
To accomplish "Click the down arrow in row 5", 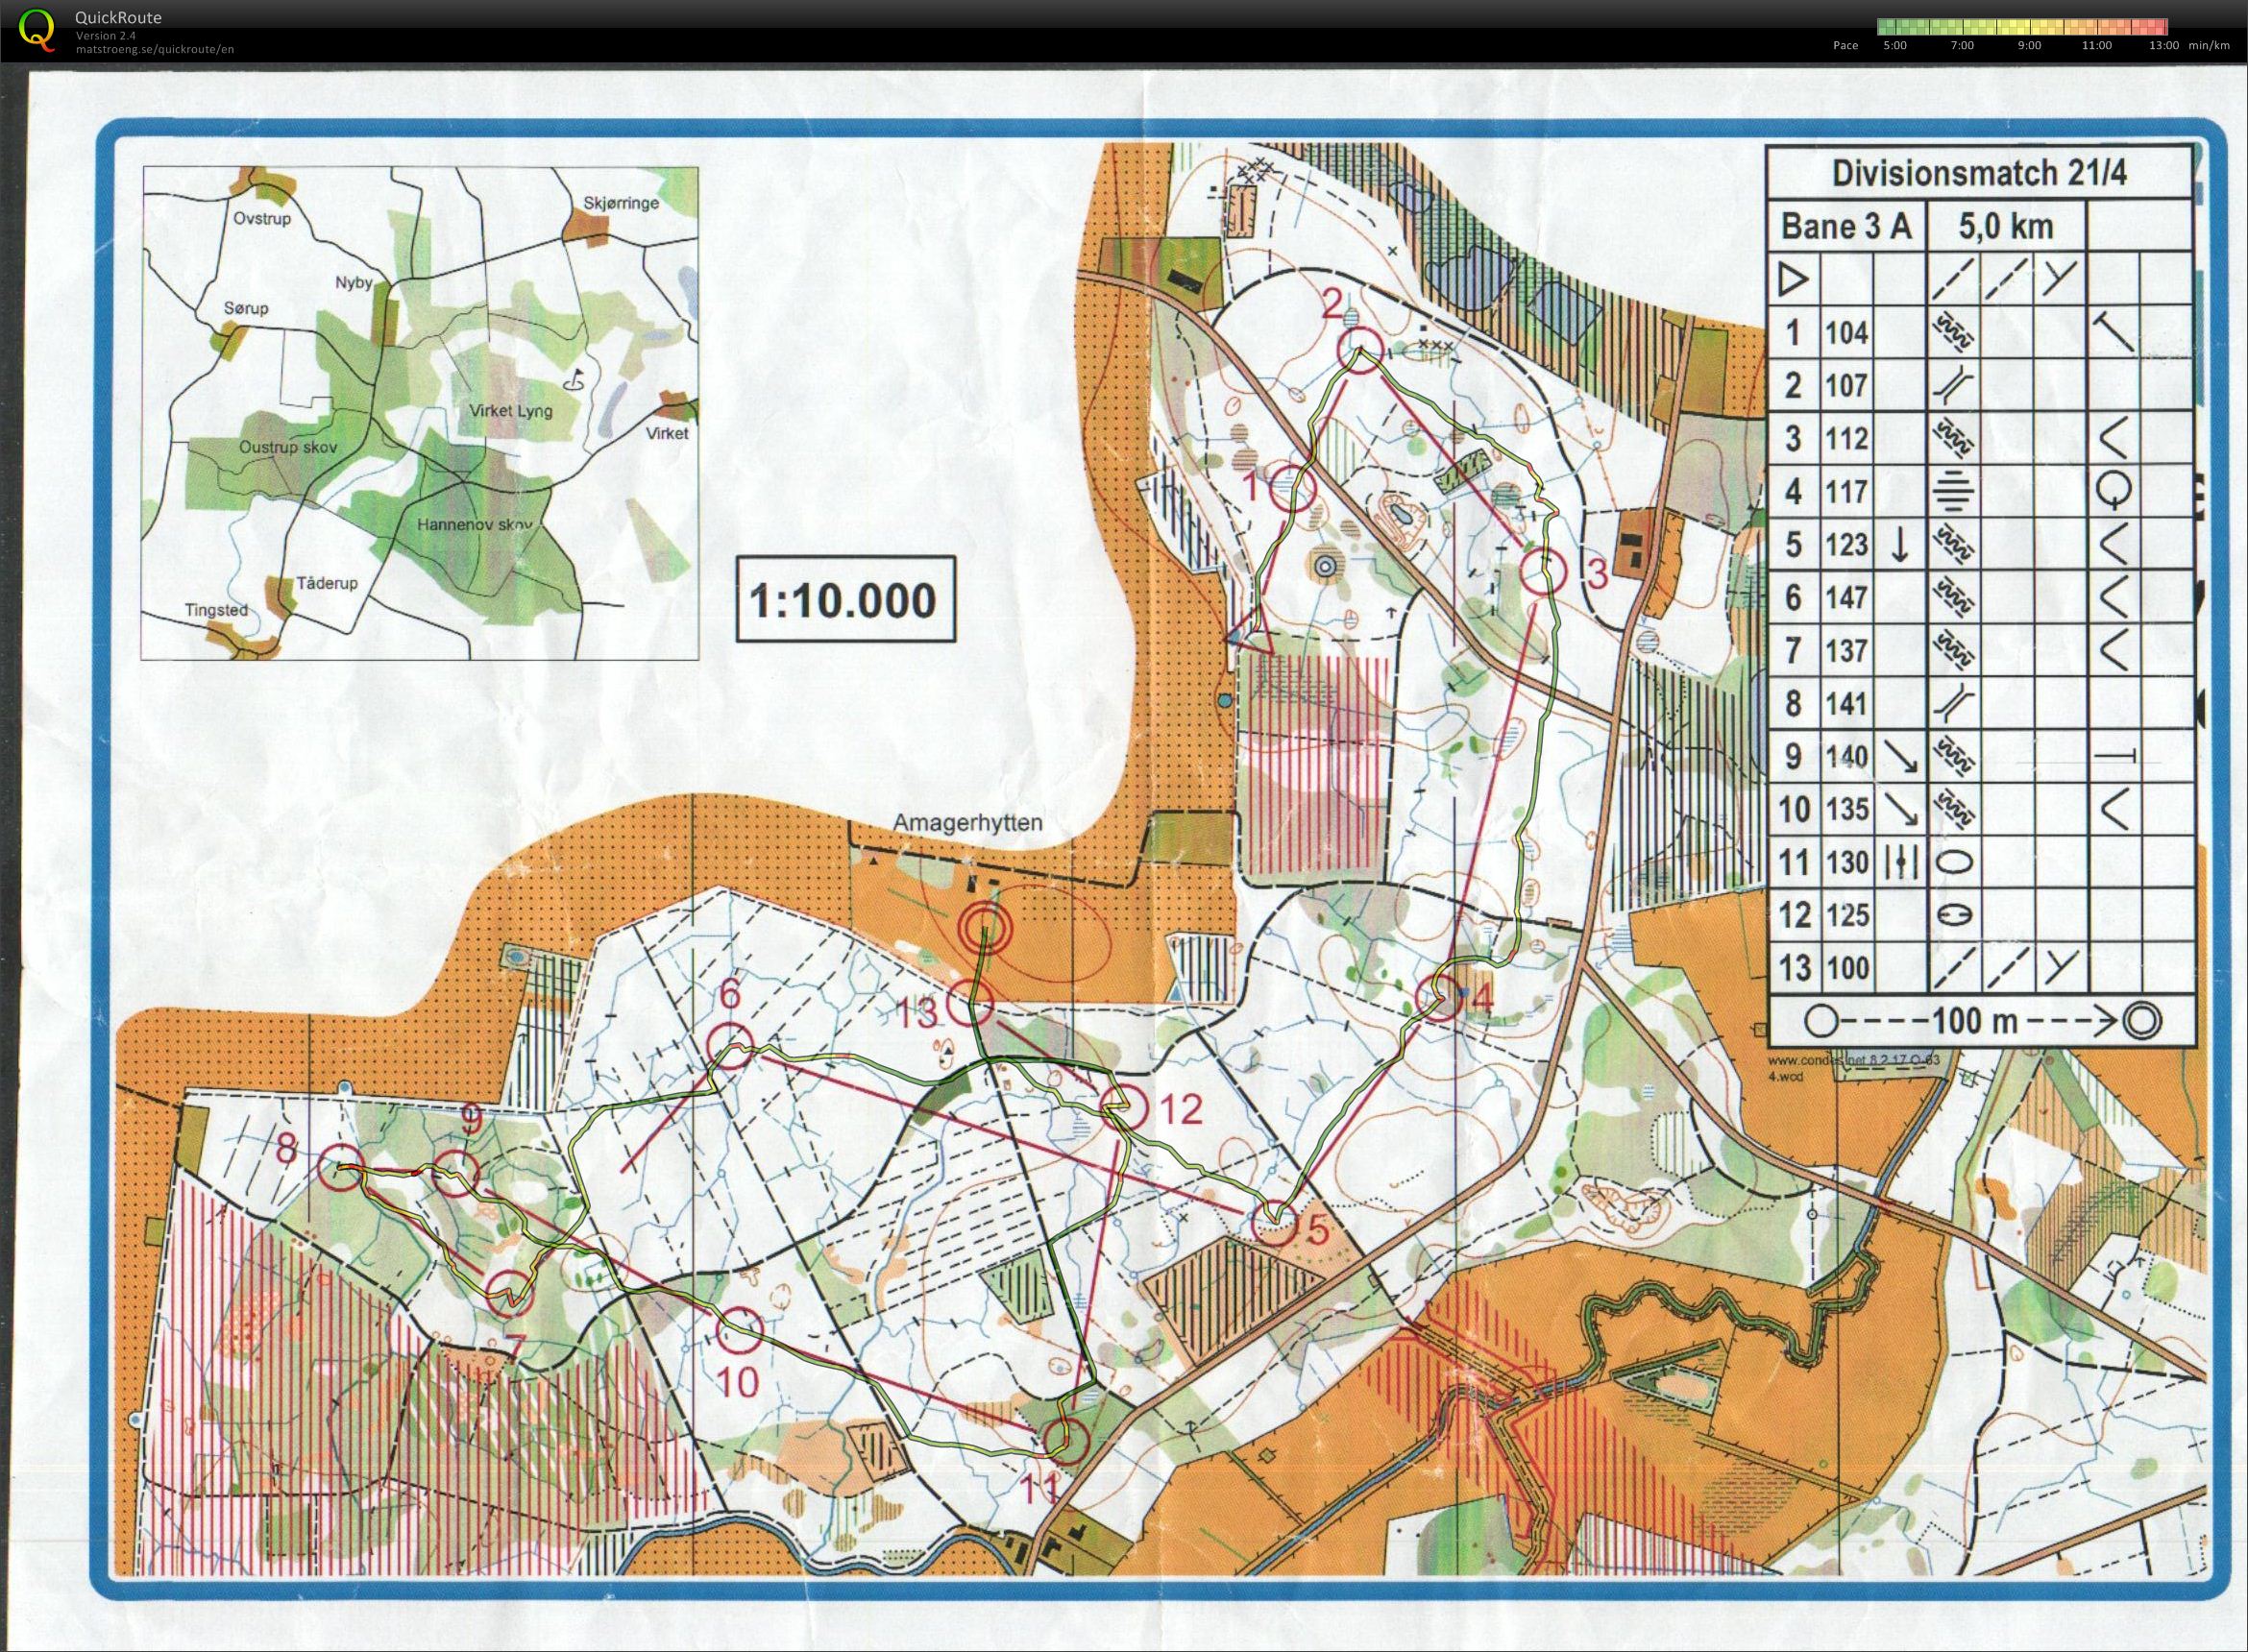I will coord(1900,544).
